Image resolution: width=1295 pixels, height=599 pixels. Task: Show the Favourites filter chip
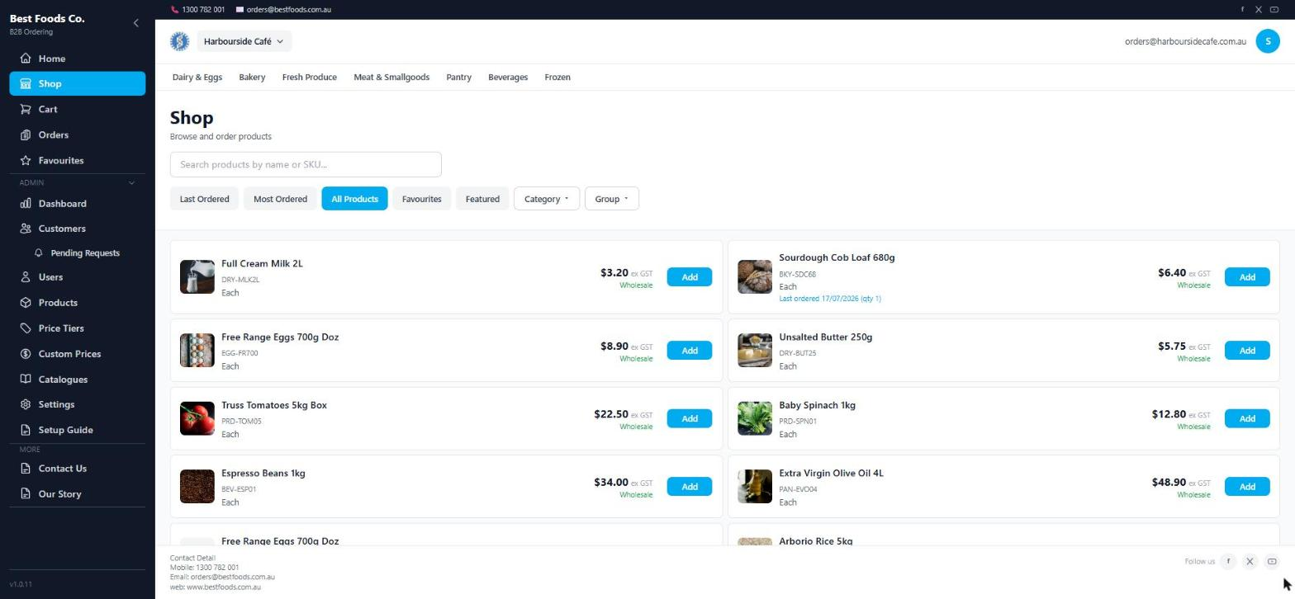[x=421, y=199]
